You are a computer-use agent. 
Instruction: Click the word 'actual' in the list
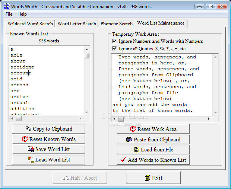coord(19,103)
